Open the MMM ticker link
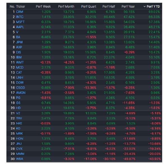The width and height of the screenshot is (168, 164). coord(20,154)
